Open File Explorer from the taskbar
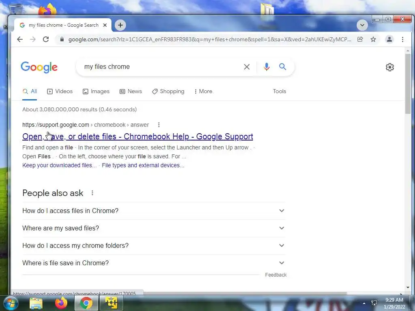415x311 pixels. coord(36,303)
